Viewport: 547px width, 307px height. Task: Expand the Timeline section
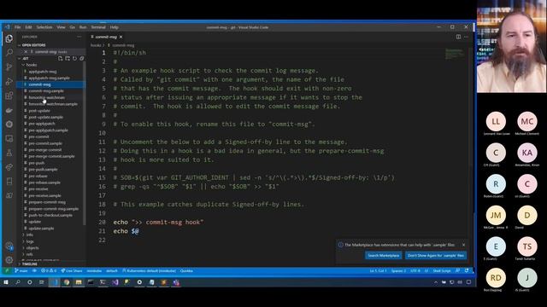pyautogui.click(x=29, y=264)
